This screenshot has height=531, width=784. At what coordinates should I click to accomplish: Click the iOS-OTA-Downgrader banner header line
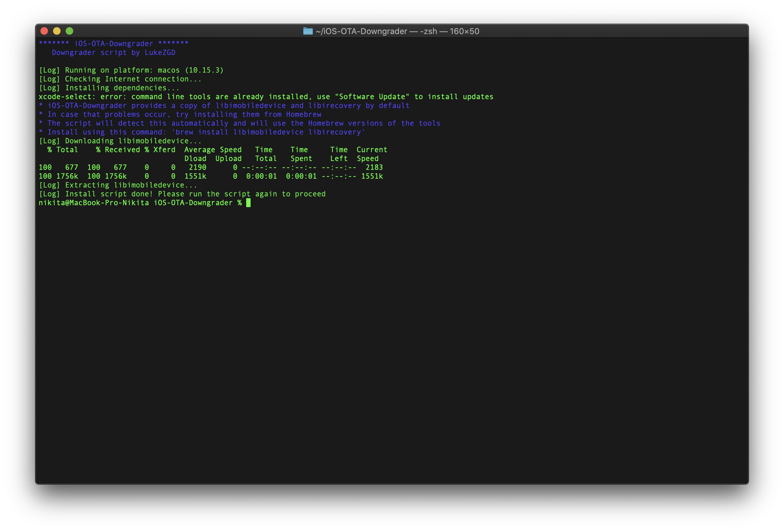[x=113, y=44]
